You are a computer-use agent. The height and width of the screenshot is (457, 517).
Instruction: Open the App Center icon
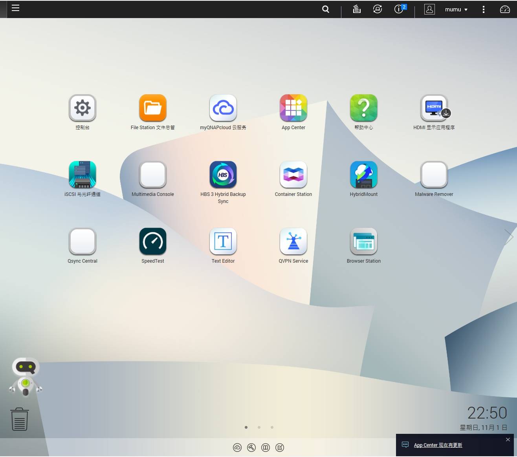tap(293, 108)
